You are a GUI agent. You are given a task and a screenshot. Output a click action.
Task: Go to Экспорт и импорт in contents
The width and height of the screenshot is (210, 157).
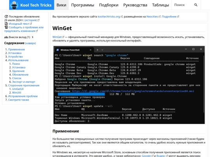(24, 82)
